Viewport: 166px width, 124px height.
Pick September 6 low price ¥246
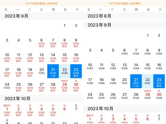click(41, 43)
